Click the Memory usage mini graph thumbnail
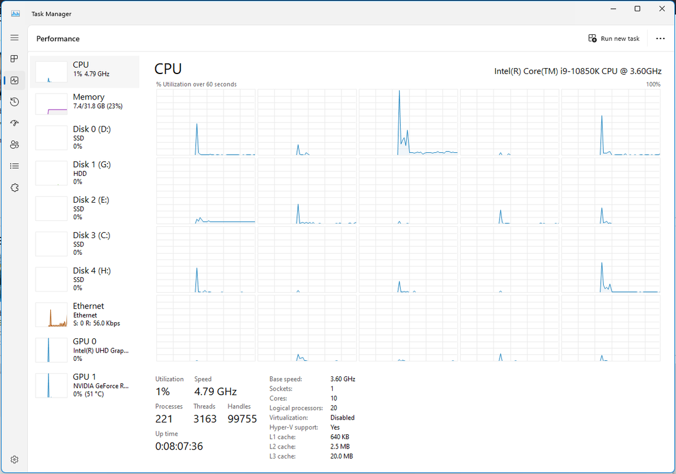 click(51, 104)
